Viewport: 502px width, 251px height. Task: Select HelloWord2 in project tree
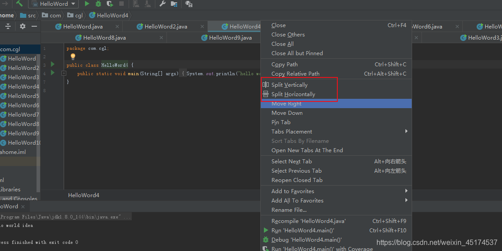20,68
